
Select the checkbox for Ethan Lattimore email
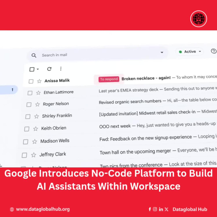[x=30, y=93]
